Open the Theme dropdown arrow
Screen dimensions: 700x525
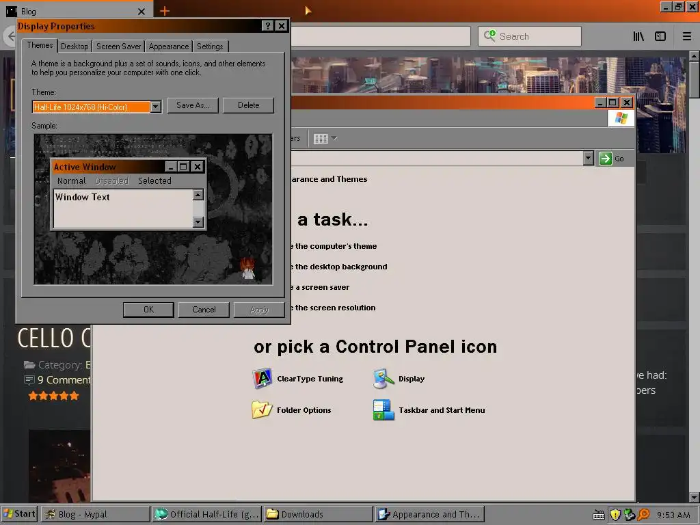tap(155, 107)
